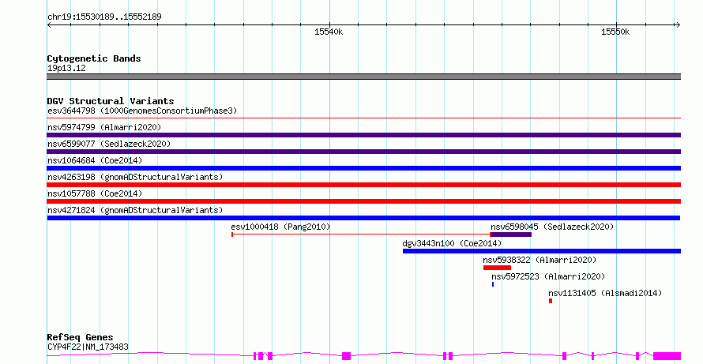Image resolution: width=703 pixels, height=364 pixels.
Task: Click the left arrowhead of the ruler
Action: click(x=49, y=25)
